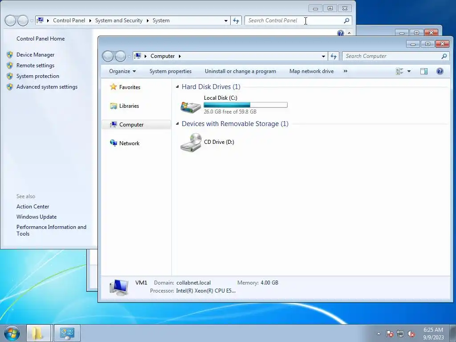Click the VM1 computer icon in details pane
The height and width of the screenshot is (342, 456).
118,287
